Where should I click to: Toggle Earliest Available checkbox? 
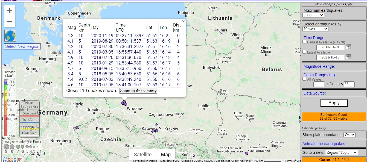tap(305, 42)
